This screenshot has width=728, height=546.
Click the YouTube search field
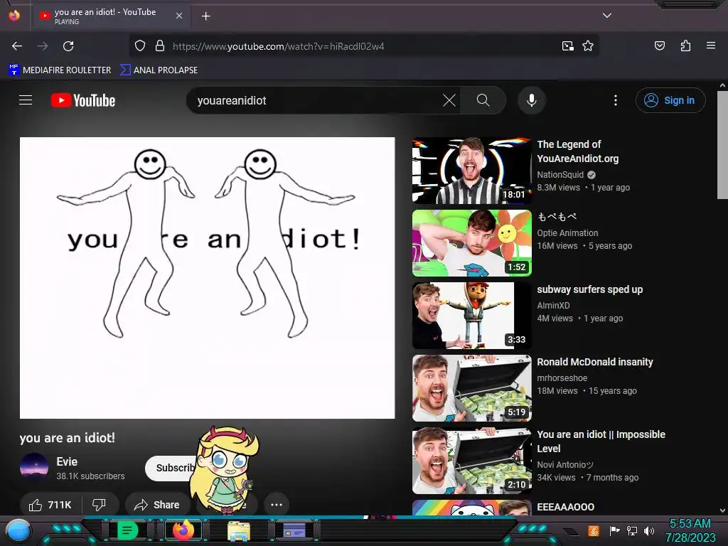click(x=316, y=100)
